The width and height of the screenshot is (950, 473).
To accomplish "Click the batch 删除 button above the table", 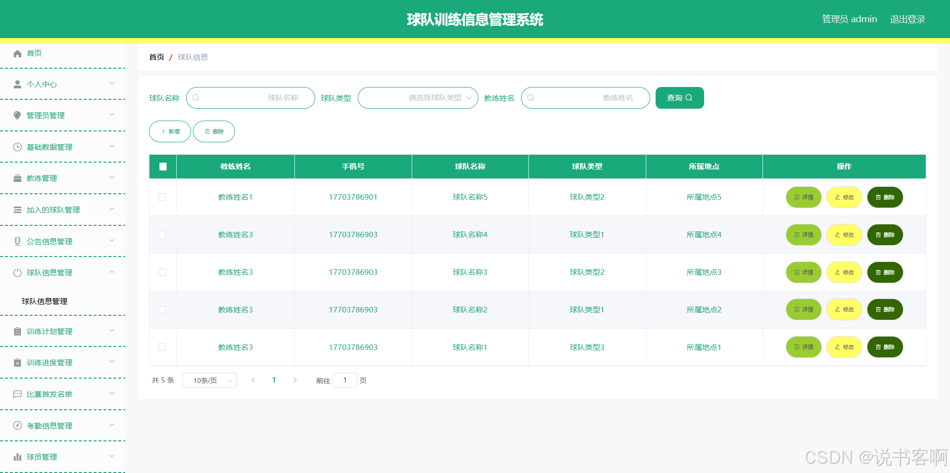I will 214,131.
